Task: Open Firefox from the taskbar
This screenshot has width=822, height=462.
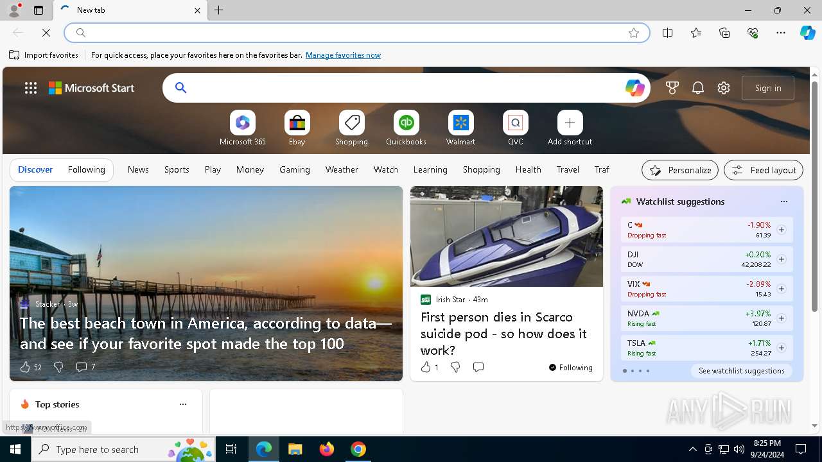Action: click(x=327, y=449)
